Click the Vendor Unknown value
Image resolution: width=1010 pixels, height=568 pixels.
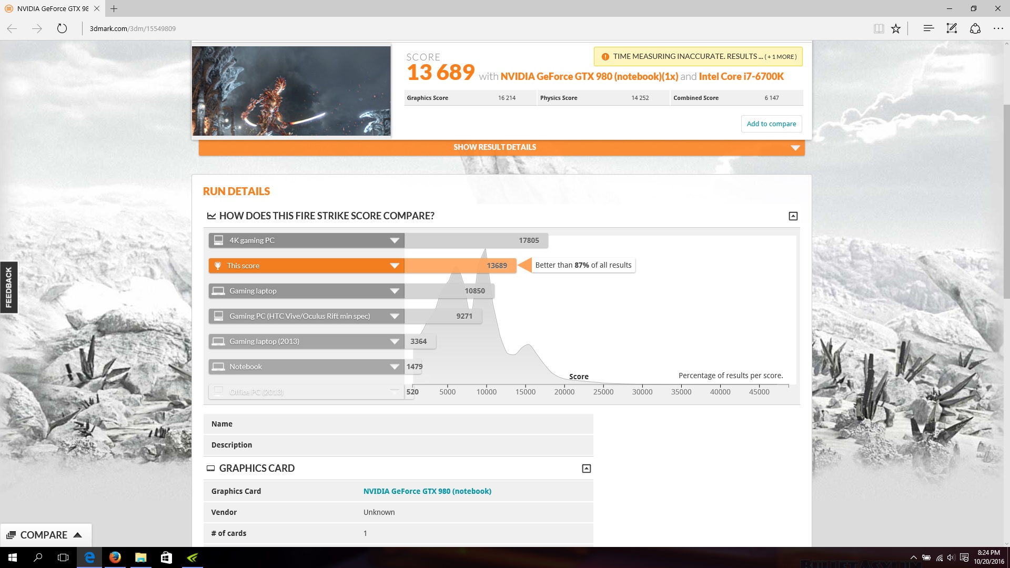(x=379, y=512)
